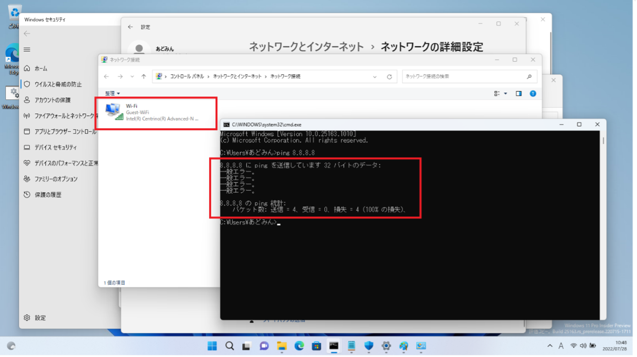637x357 pixels.
Task: Open Microsoft Edge from the taskbar
Action: 299,346
